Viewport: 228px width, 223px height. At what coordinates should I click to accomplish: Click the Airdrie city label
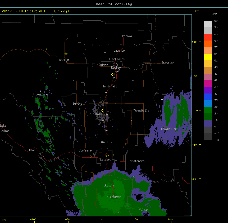point(107,142)
